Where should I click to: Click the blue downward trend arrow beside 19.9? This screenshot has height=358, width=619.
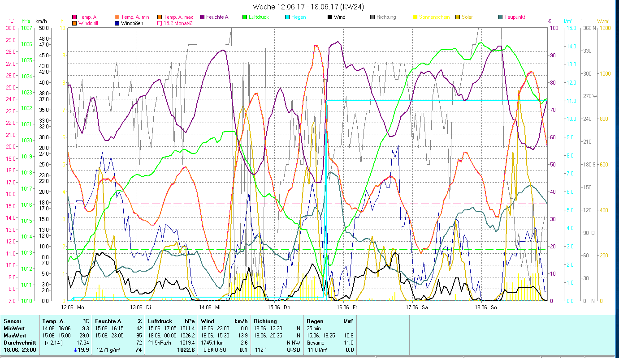click(x=75, y=350)
